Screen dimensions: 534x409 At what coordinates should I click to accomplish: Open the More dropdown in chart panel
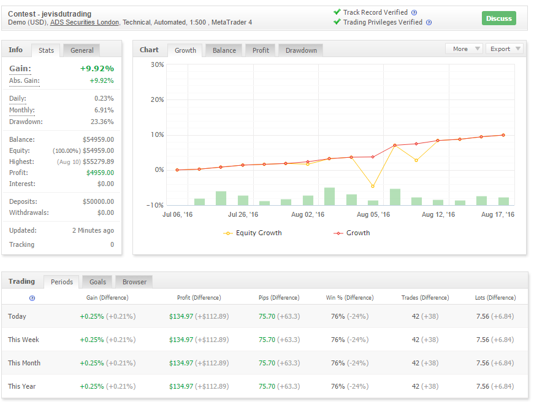point(463,49)
